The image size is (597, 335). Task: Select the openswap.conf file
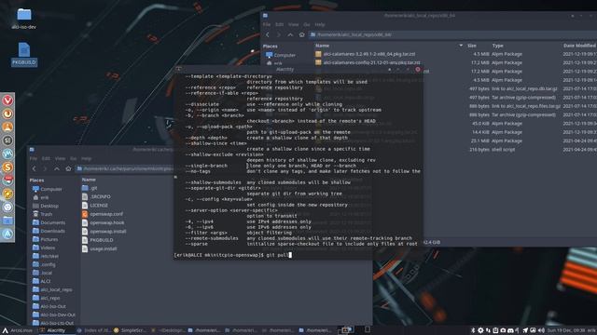pos(103,214)
